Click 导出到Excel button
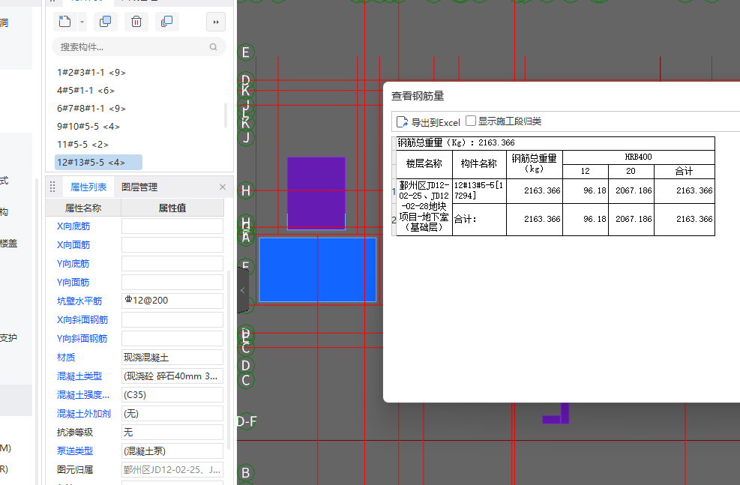Screen dimensions: 740x485 (x=428, y=122)
